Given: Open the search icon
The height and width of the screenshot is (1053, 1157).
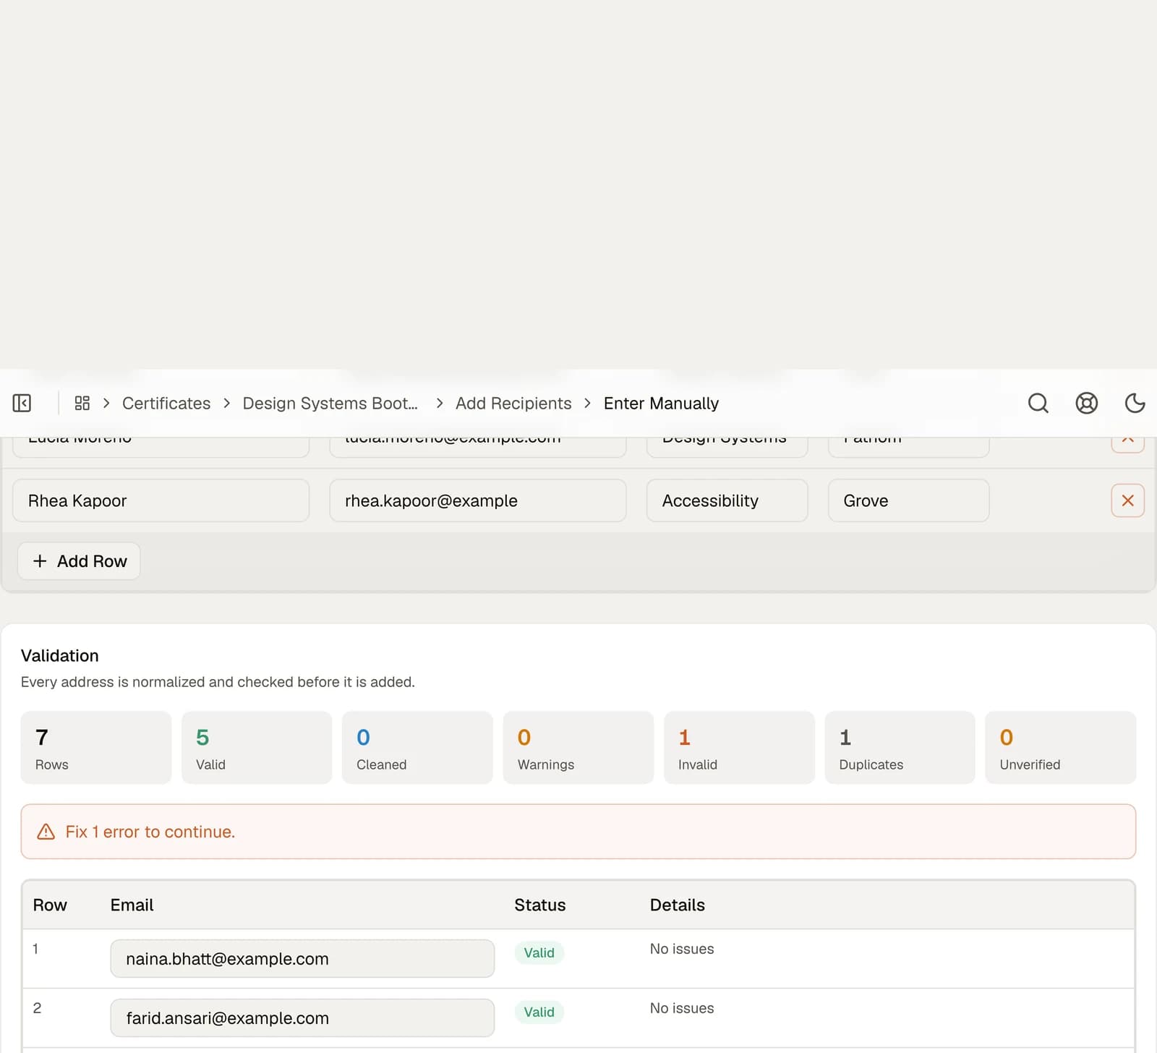Looking at the screenshot, I should pyautogui.click(x=1038, y=403).
